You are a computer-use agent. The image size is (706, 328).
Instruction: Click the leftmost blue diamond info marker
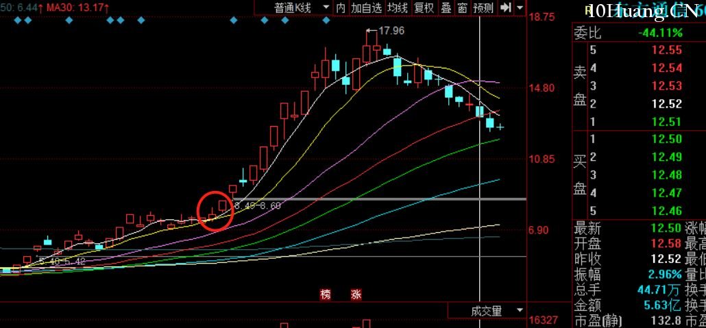click(18, 21)
